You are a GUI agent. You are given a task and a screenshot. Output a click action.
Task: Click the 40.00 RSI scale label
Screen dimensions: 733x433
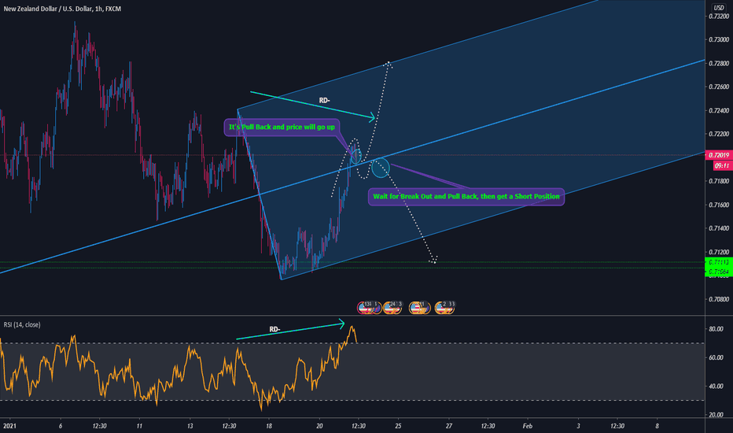point(716,387)
